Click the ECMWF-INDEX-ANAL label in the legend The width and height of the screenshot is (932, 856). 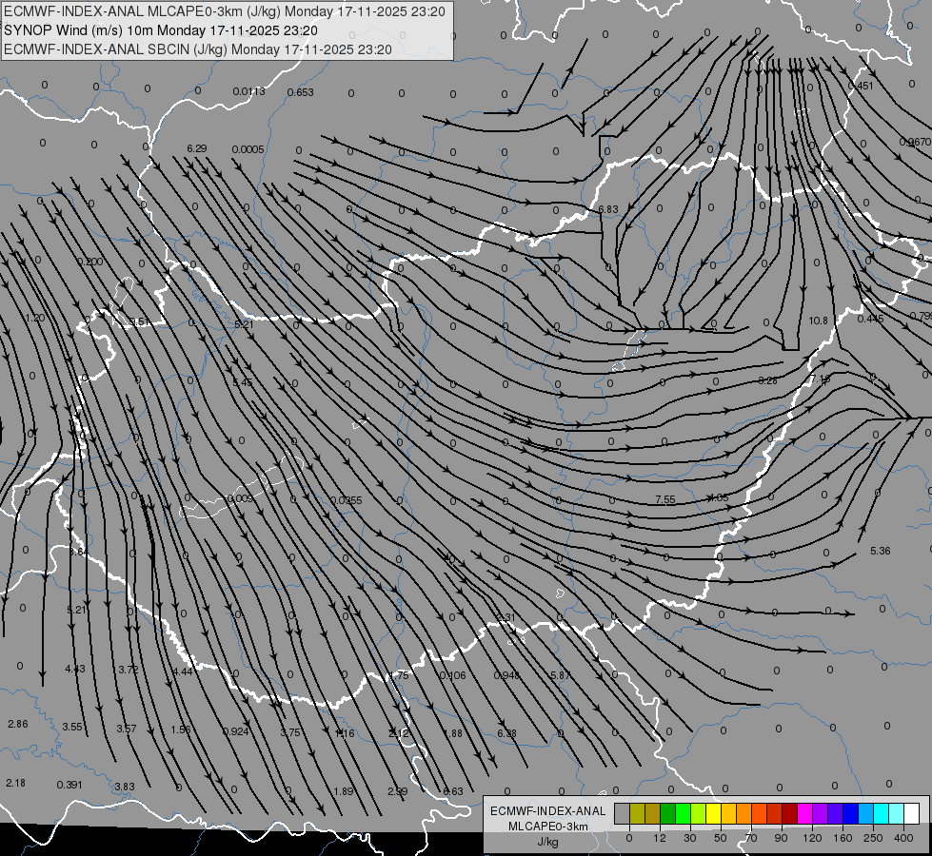(x=548, y=811)
